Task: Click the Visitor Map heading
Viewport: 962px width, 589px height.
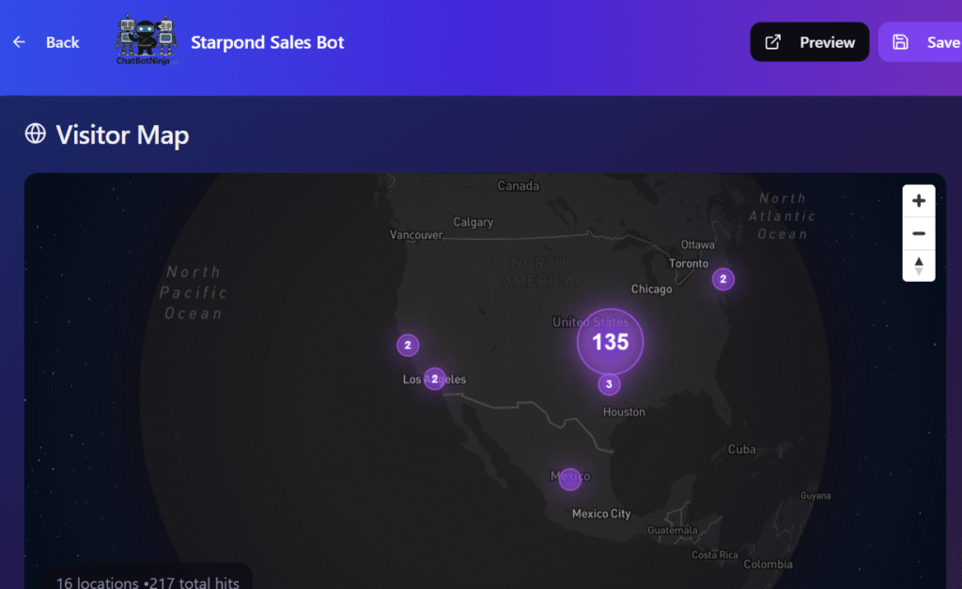Action: point(122,134)
